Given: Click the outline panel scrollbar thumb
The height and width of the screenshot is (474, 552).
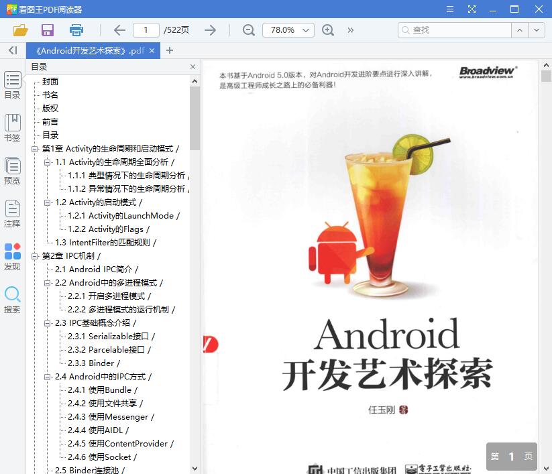Looking at the screenshot, I should 195,119.
